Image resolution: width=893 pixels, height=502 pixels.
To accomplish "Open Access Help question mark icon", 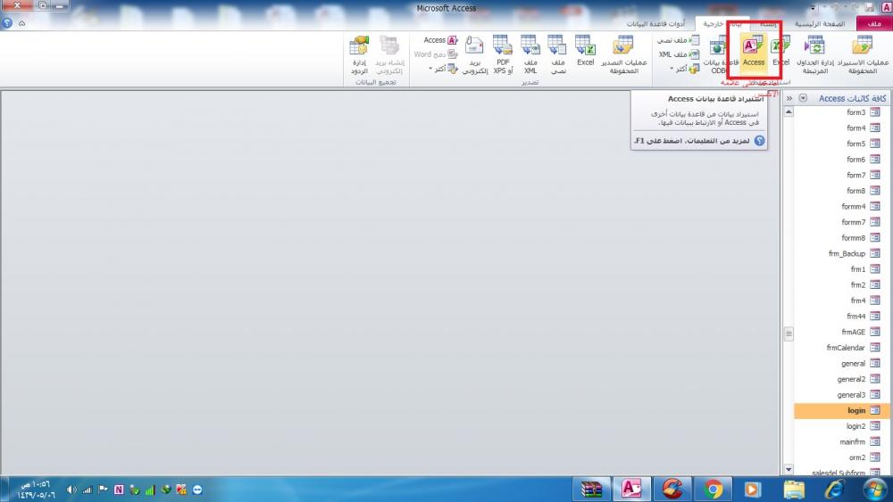I will click(7, 23).
